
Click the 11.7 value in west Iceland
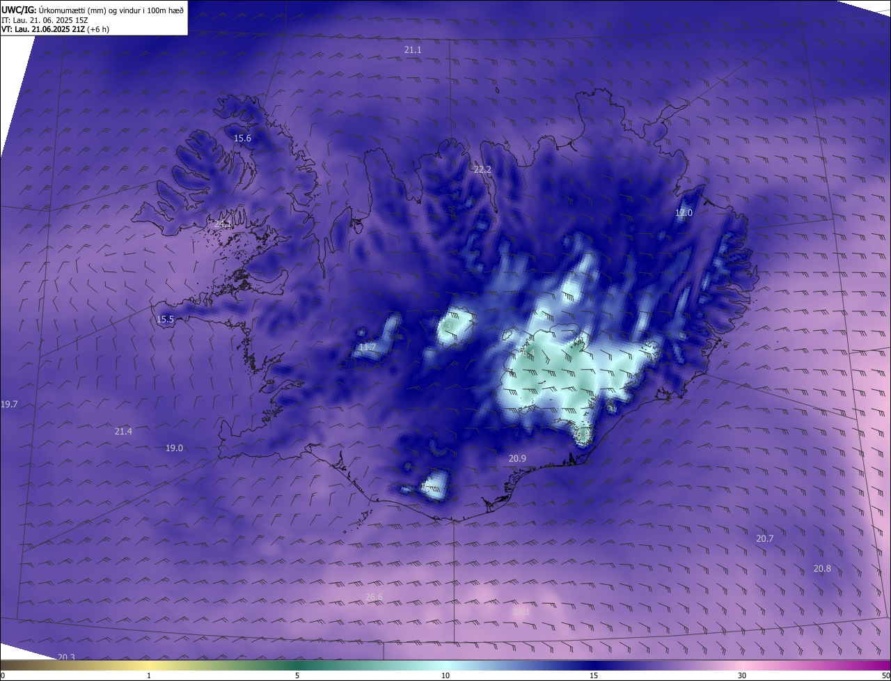tap(368, 347)
